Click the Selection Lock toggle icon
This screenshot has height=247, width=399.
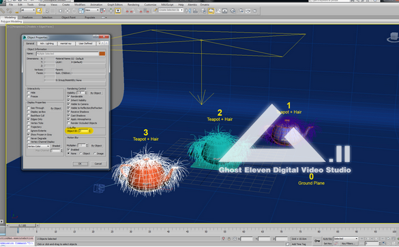click(x=228, y=239)
